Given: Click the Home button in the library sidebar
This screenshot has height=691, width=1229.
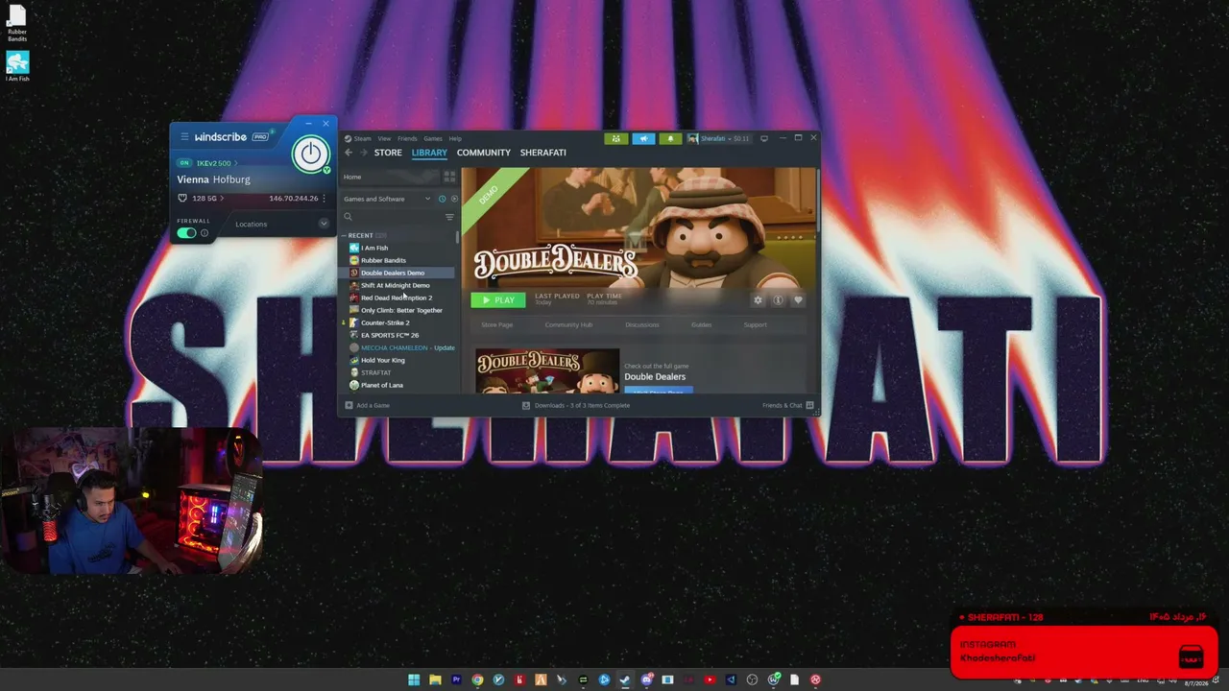Looking at the screenshot, I should (390, 177).
